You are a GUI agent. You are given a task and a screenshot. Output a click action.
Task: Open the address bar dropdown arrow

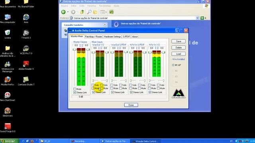point(197,18)
